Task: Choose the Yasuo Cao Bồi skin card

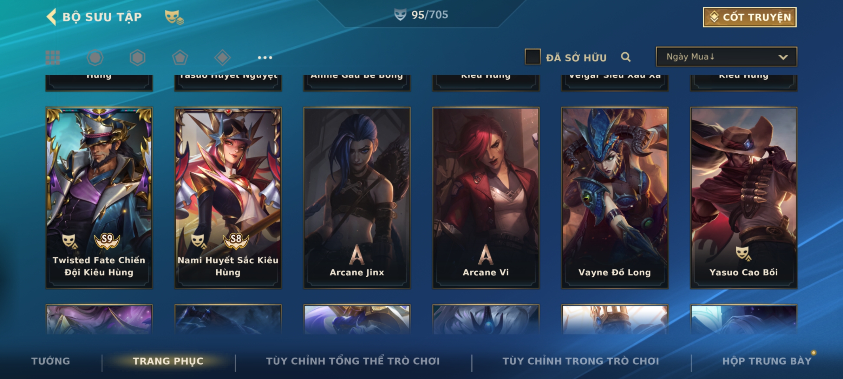Action: (x=744, y=198)
